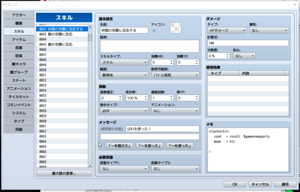The width and height of the screenshot is (300, 192).
Task: Open damage タイプ dropdown
Action: 227,30
